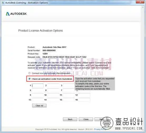Click activation code field 11

69,95
